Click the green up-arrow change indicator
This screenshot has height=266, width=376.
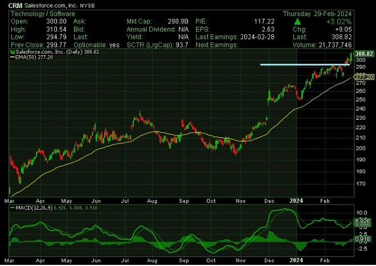[x=297, y=22]
